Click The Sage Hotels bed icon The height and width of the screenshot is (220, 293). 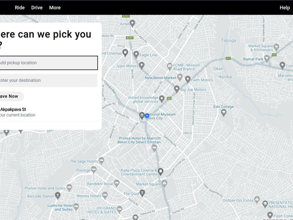pyautogui.click(x=101, y=161)
